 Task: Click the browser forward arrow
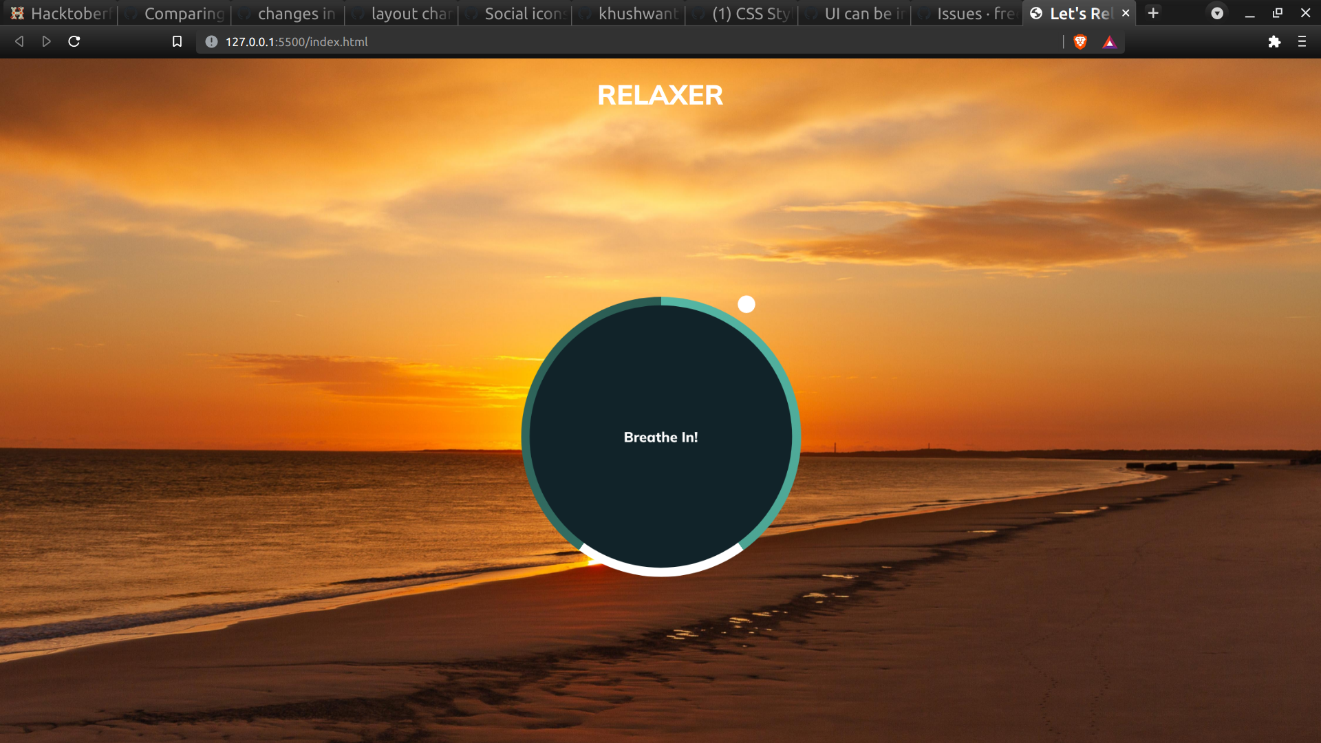[x=46, y=42]
